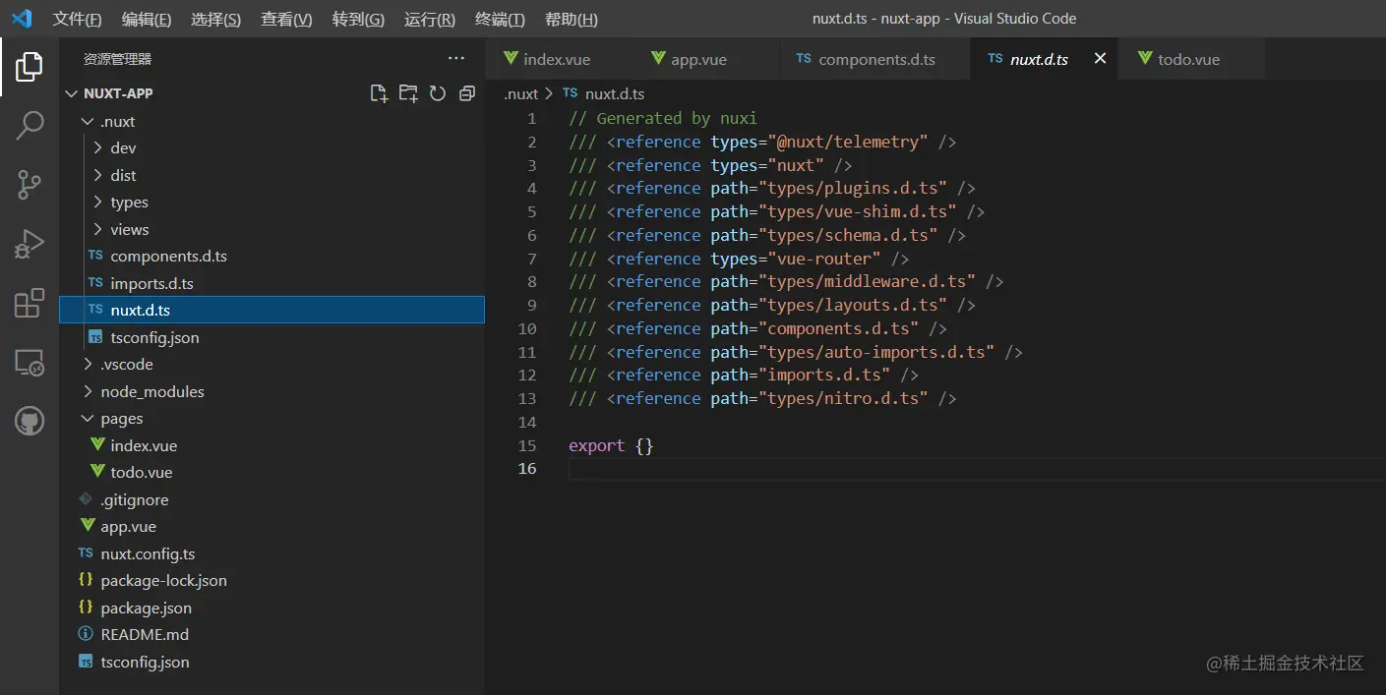Viewport: 1386px width, 695px height.
Task: Place cursor on line number 15
Action: coord(528,445)
